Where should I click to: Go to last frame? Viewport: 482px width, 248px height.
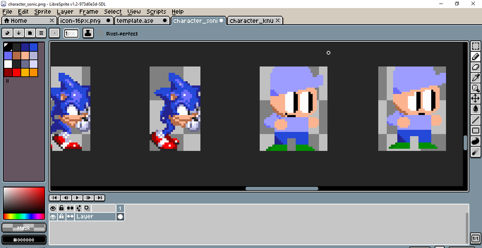[100, 198]
